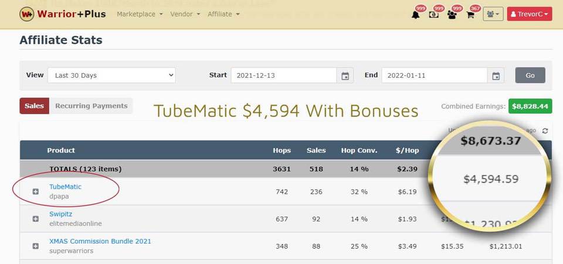
Task: Open the Start date calendar picker
Action: point(345,76)
